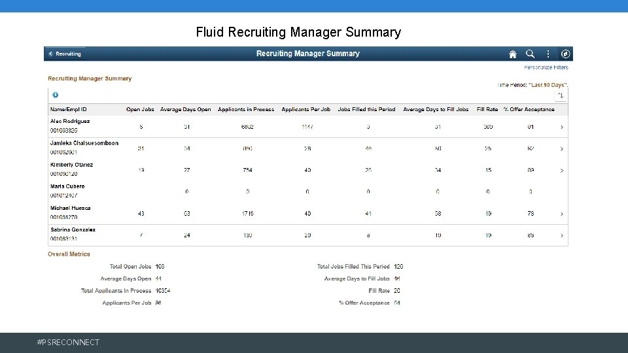Viewport: 628px width, 353px height.
Task: Click the Recruiting Manager Summary section heading
Action: (x=90, y=78)
